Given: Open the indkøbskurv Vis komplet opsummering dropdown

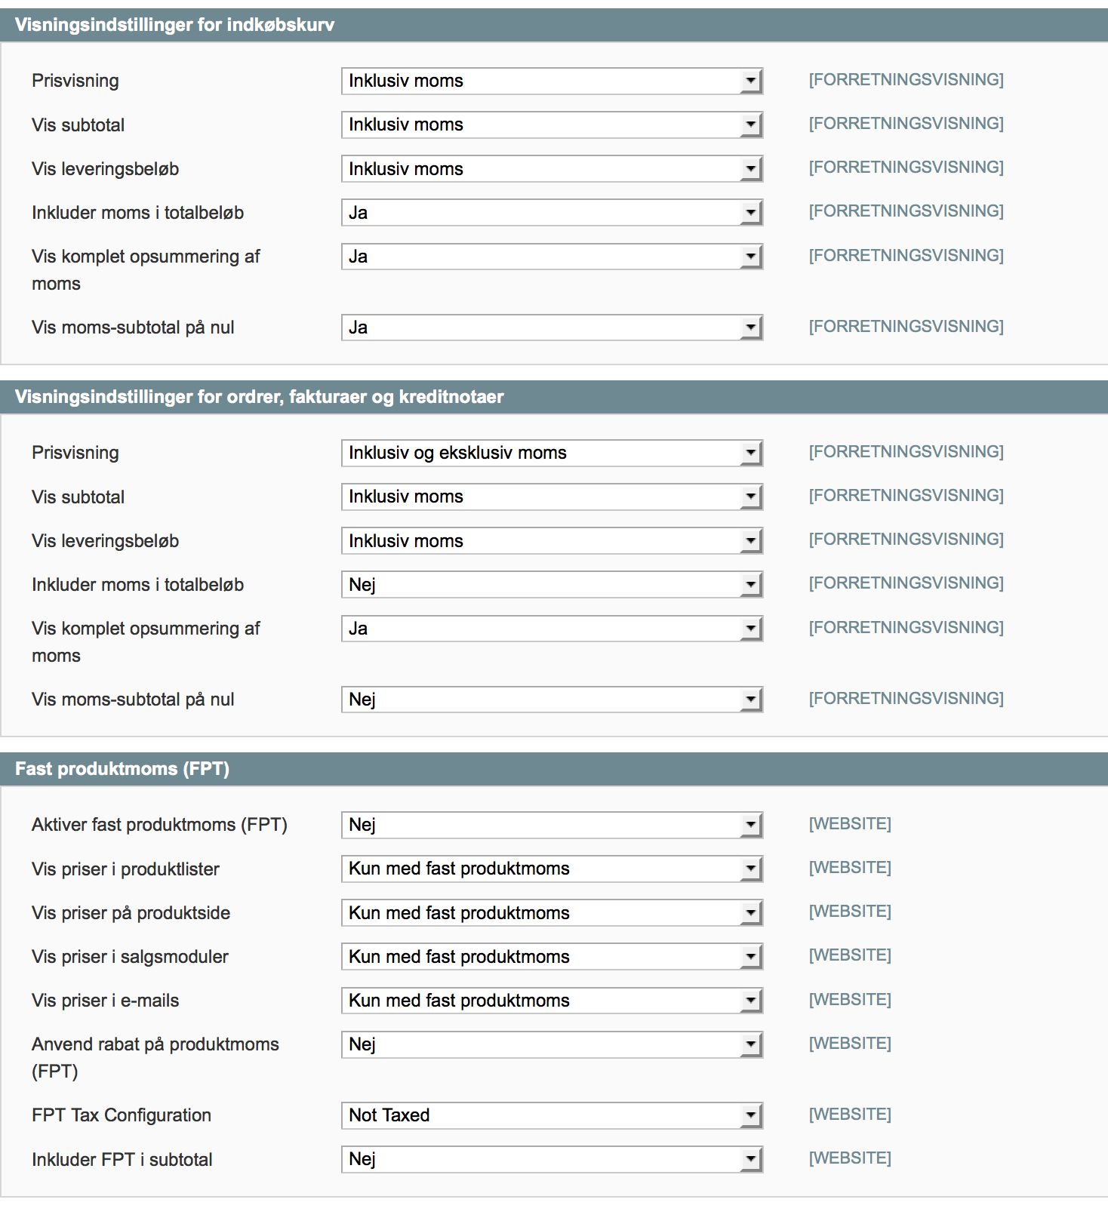Looking at the screenshot, I should (x=552, y=257).
